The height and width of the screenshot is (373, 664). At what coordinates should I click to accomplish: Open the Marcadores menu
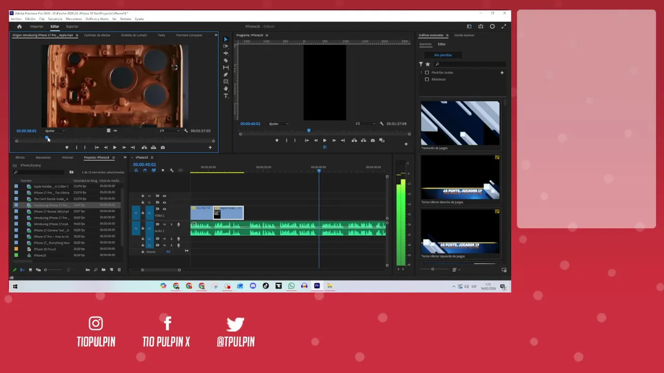tap(74, 19)
